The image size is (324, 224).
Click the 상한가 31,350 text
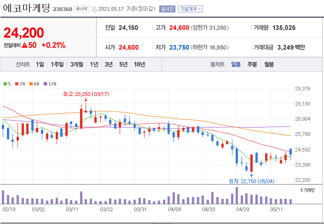point(209,28)
